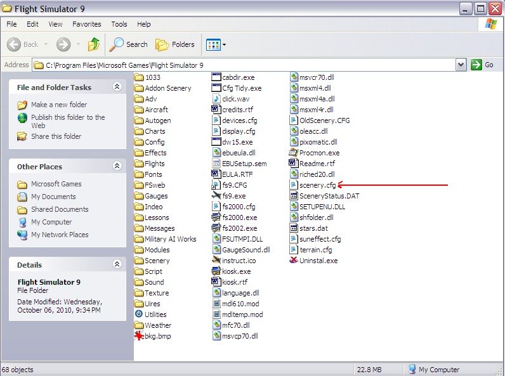Select the click.wav audio file icon
This screenshot has width=505, height=376.
coord(216,99)
